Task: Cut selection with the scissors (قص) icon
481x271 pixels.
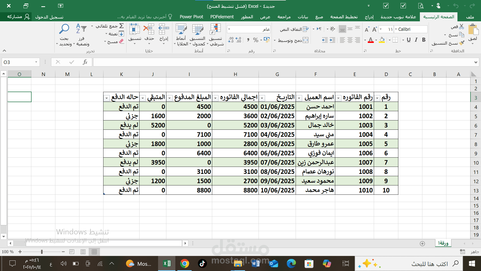Action: [x=462, y=27]
